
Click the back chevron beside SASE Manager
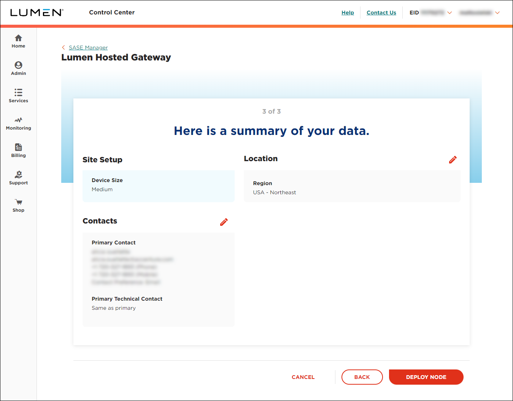(63, 47)
